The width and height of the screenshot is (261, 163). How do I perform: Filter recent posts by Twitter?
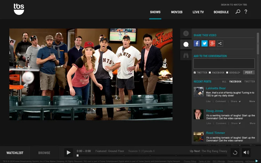coord(250,82)
